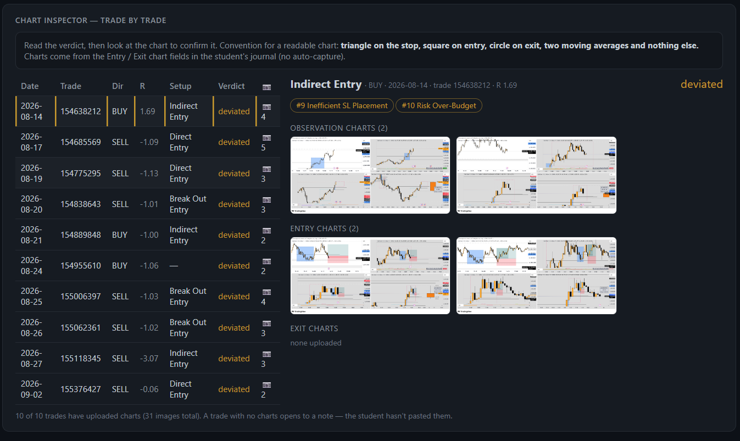Click camera icon for trade 154838643
This screenshot has height=441, width=740.
(x=266, y=199)
